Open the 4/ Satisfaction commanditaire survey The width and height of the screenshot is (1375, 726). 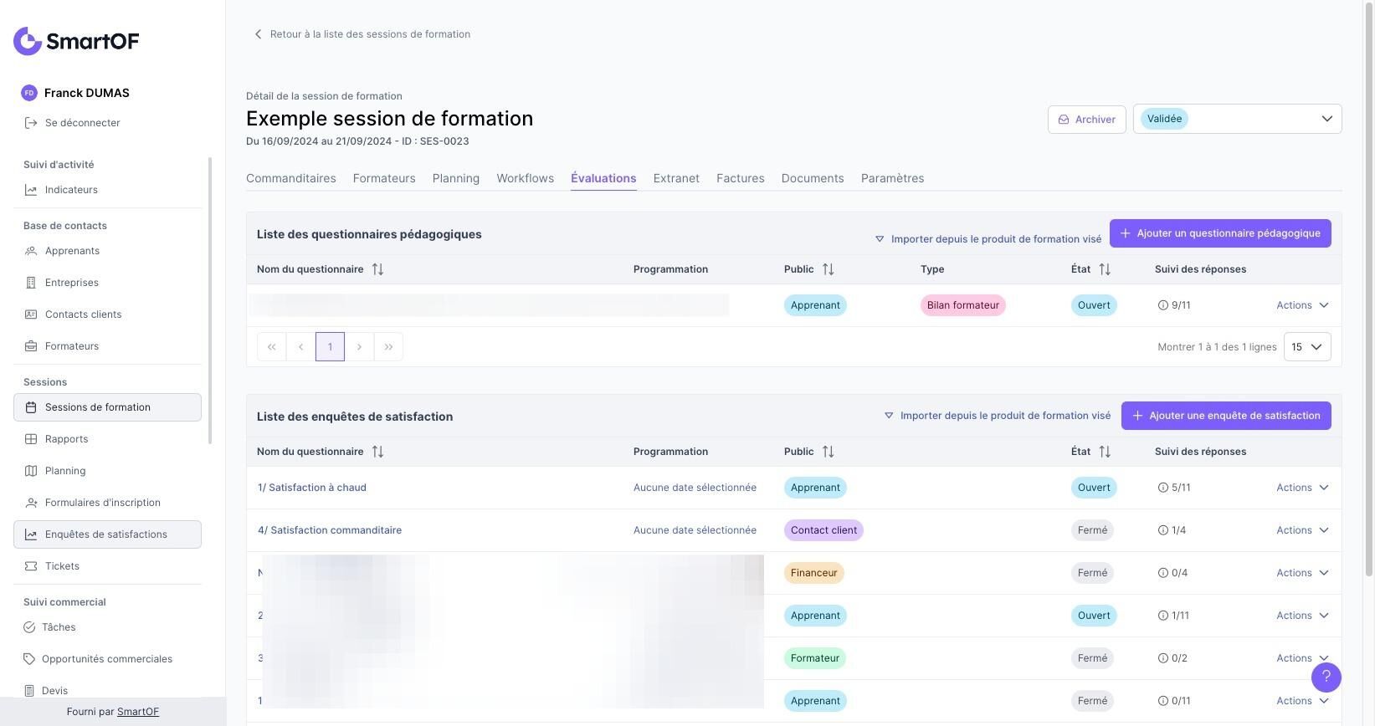click(330, 530)
